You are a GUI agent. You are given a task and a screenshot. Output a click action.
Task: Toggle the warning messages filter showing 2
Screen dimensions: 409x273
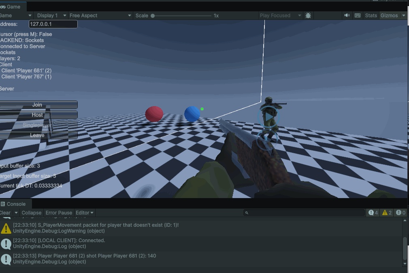coord(386,212)
